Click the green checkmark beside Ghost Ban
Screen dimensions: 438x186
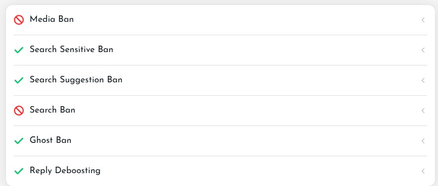click(19, 141)
